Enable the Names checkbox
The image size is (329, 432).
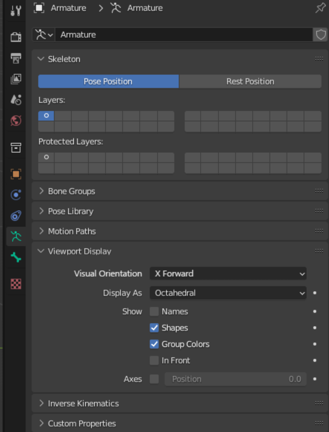point(154,312)
